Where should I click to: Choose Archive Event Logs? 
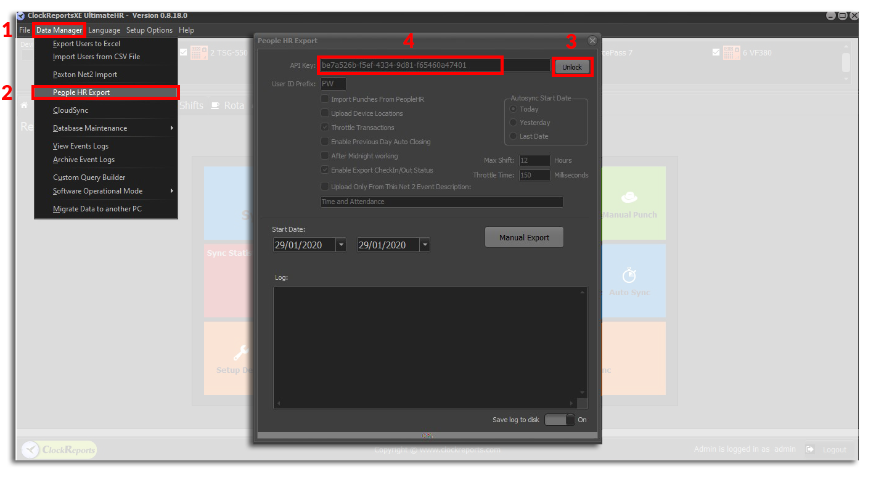pos(106,160)
